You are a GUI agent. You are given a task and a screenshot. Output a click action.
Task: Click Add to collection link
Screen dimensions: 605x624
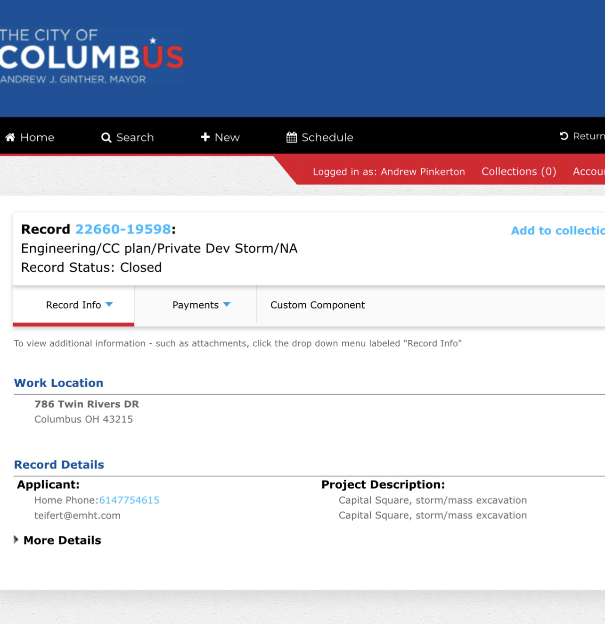coord(558,231)
